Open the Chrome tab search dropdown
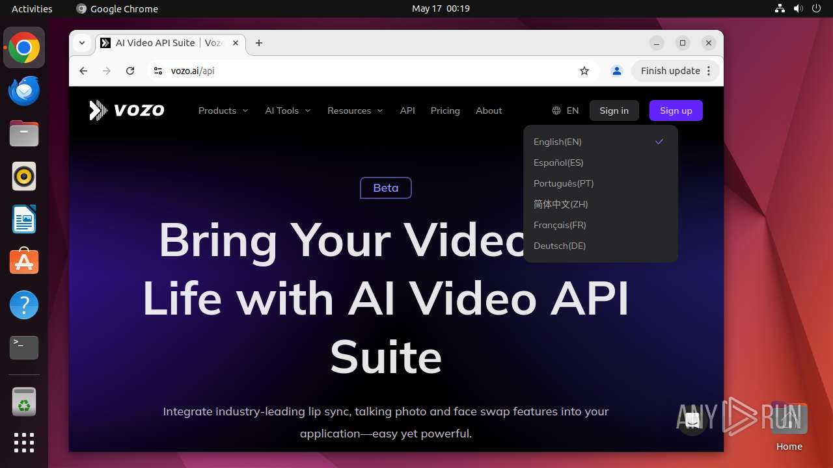Screen dimensions: 833x468 (x=82, y=43)
